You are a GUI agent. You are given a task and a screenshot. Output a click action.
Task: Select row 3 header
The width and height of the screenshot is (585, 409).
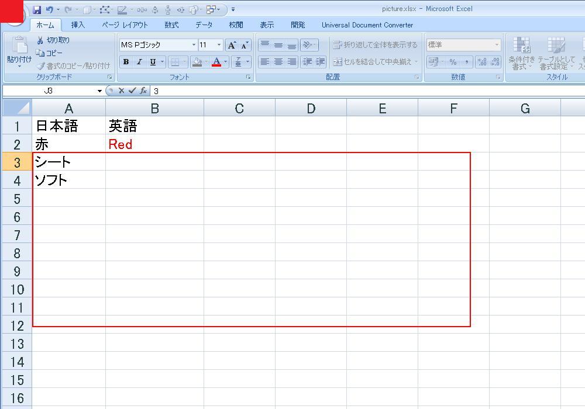(x=17, y=162)
